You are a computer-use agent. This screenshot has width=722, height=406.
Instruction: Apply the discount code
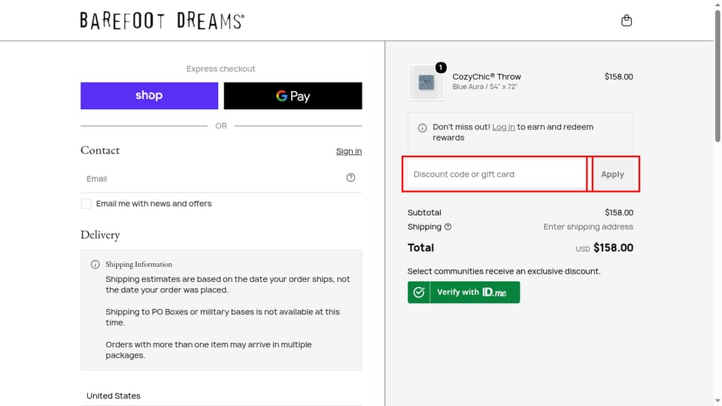(x=612, y=174)
